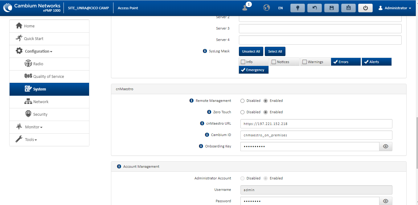Click the lightbulb icon in top toolbar
The width and height of the screenshot is (418, 205).
point(298,8)
